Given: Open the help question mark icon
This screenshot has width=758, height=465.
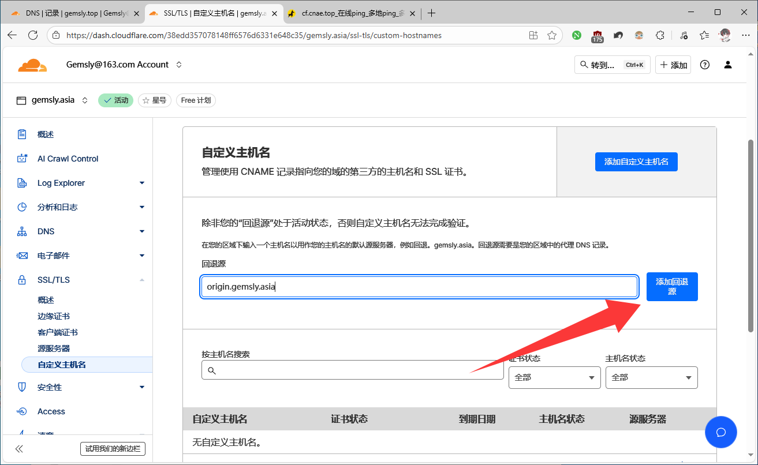Looking at the screenshot, I should (704, 65).
